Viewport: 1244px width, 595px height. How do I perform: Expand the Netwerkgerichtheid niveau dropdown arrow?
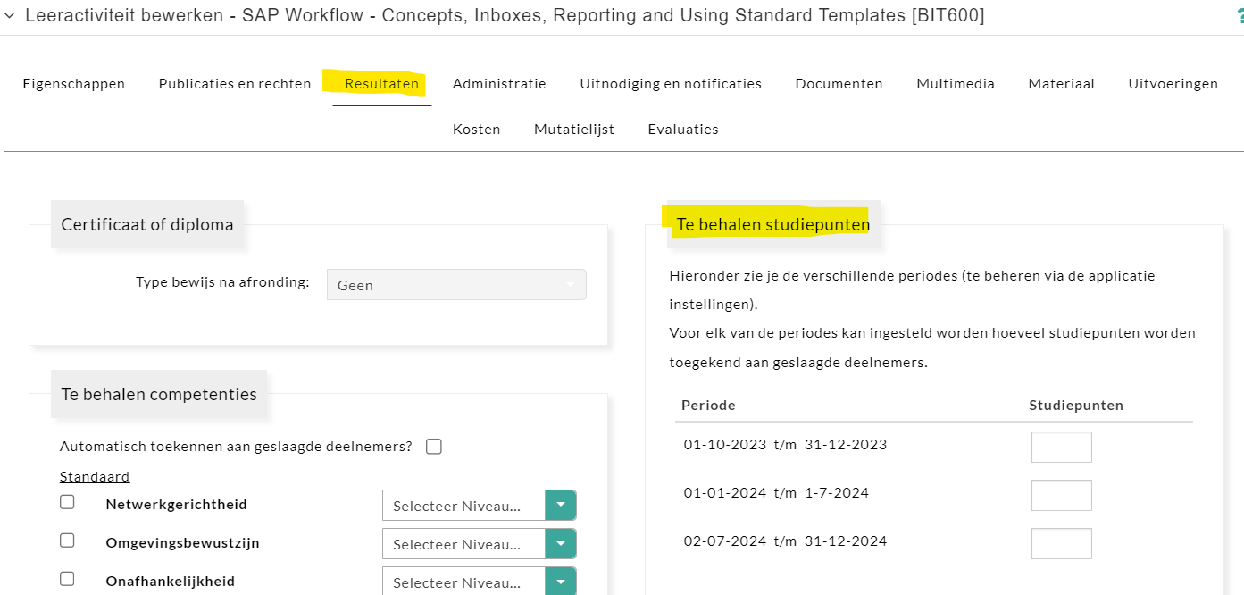pyautogui.click(x=561, y=505)
